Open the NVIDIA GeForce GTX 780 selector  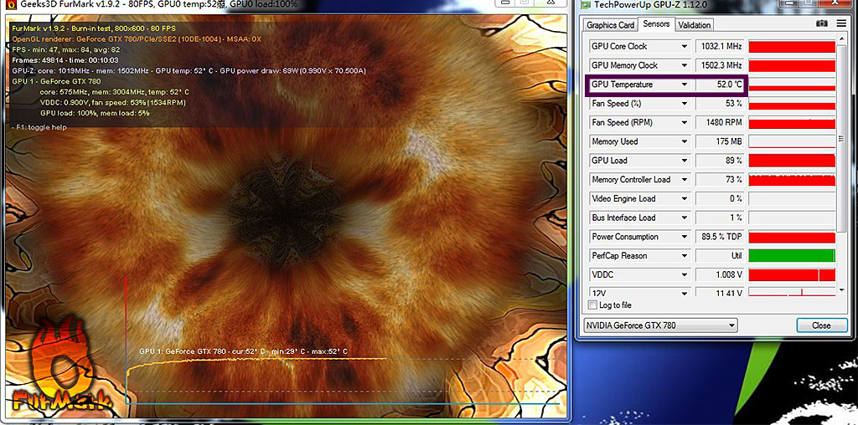tap(659, 325)
